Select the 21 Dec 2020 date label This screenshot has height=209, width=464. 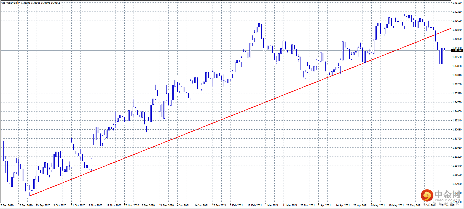pyautogui.click(x=167, y=205)
